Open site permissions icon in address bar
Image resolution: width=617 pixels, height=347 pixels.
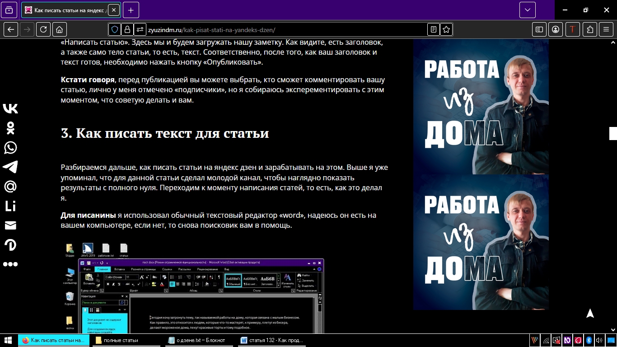point(140,29)
